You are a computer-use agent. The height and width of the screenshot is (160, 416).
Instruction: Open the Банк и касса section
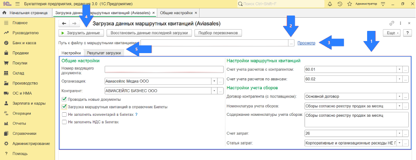tap(24, 43)
